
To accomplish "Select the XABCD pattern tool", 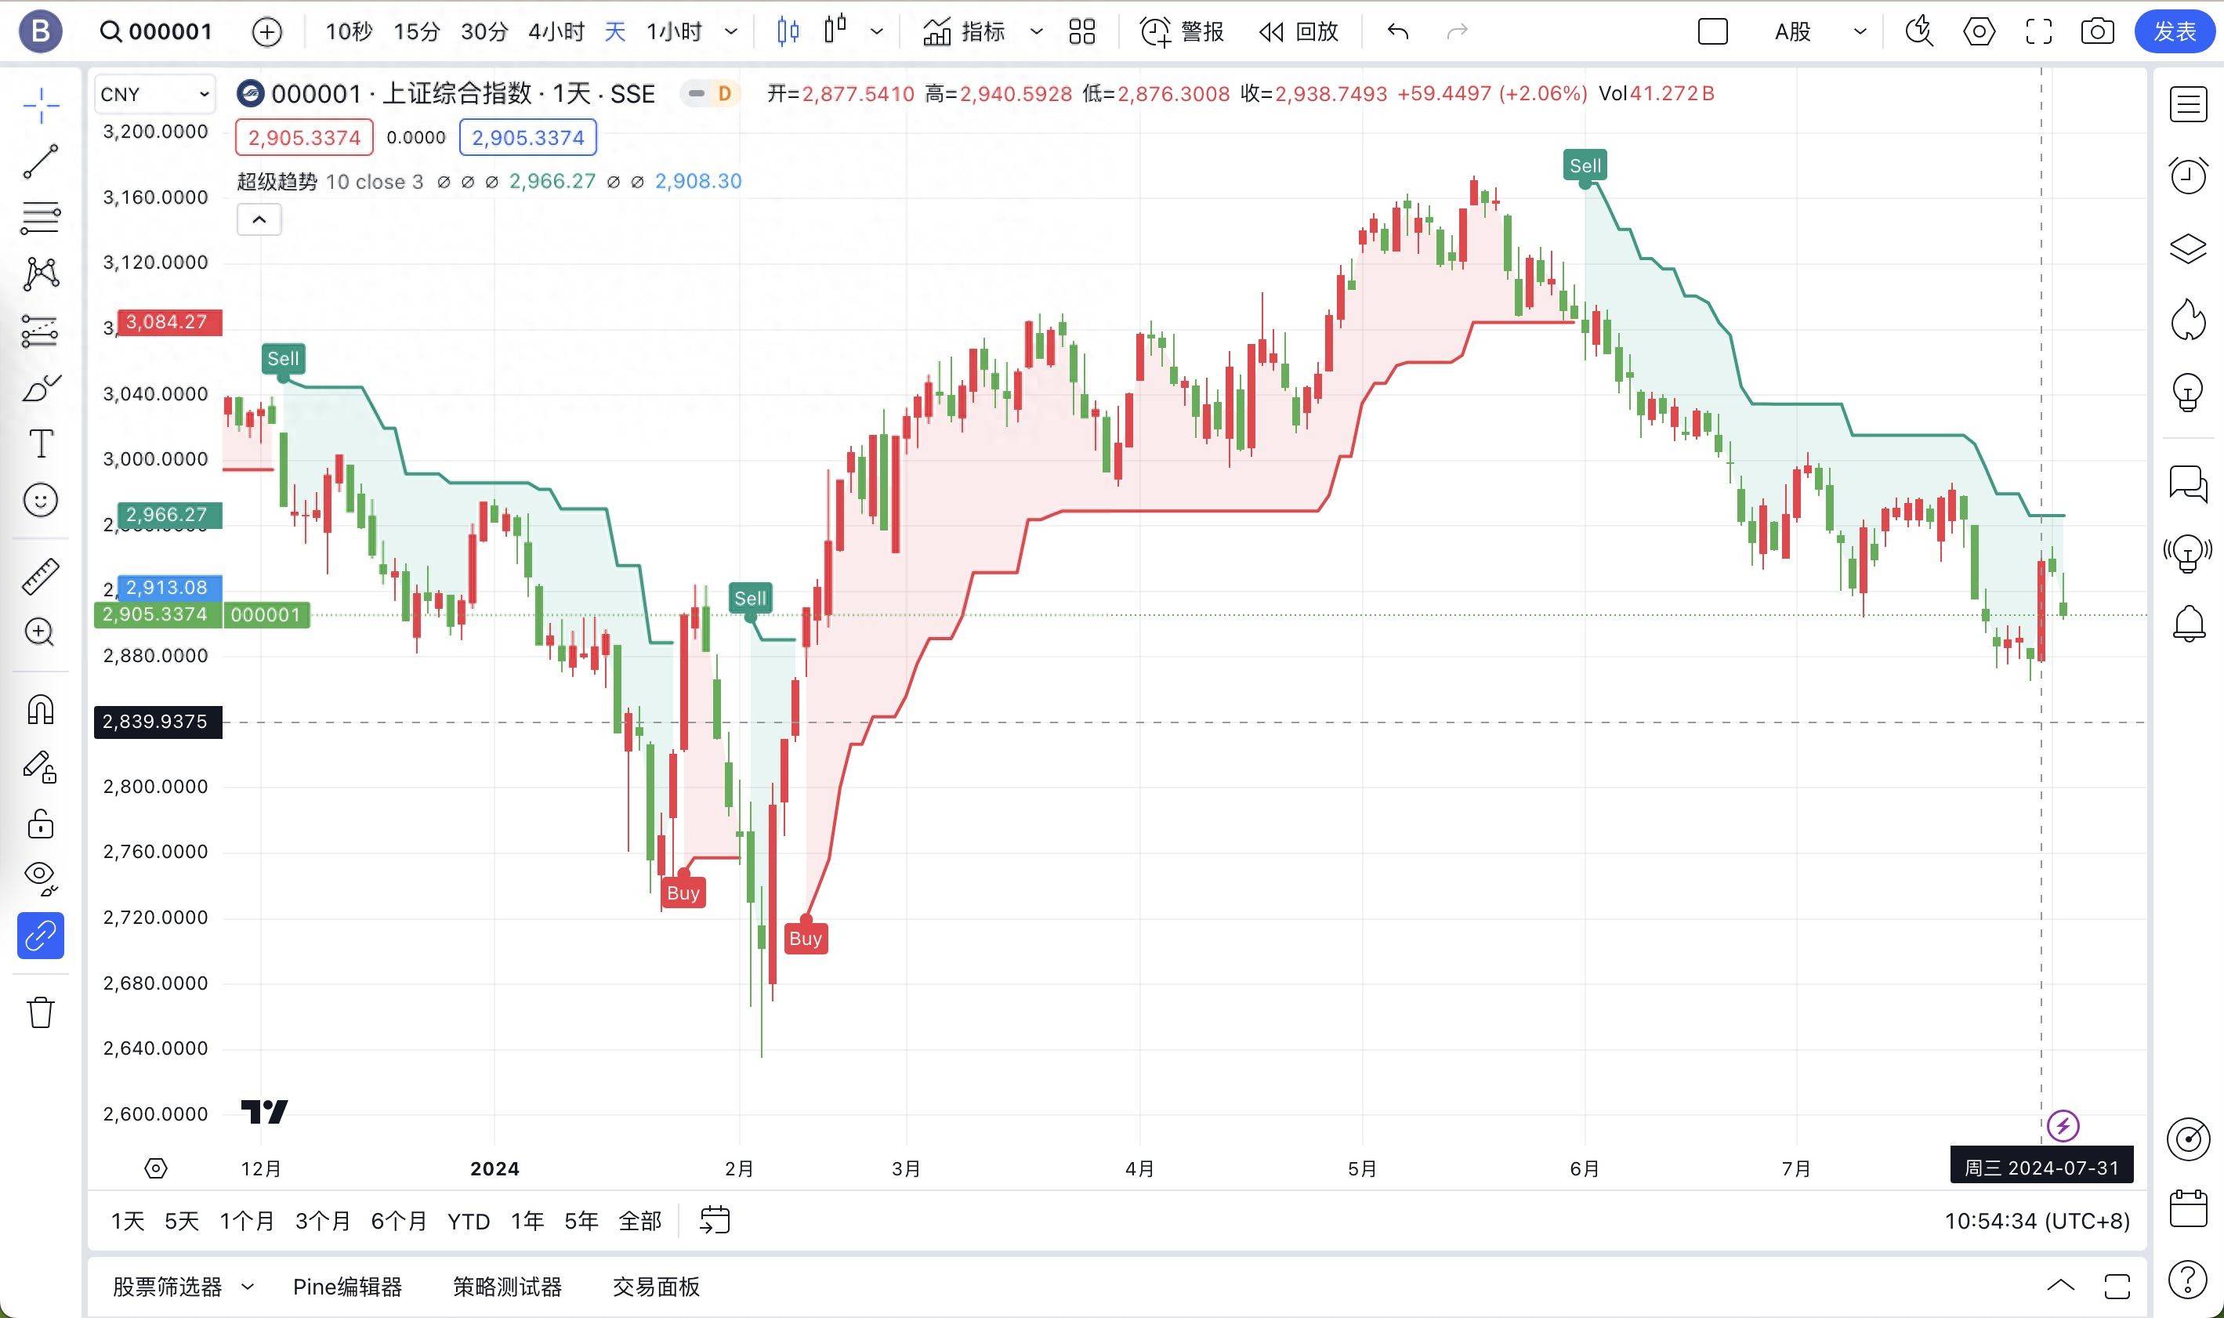I will pyautogui.click(x=41, y=273).
